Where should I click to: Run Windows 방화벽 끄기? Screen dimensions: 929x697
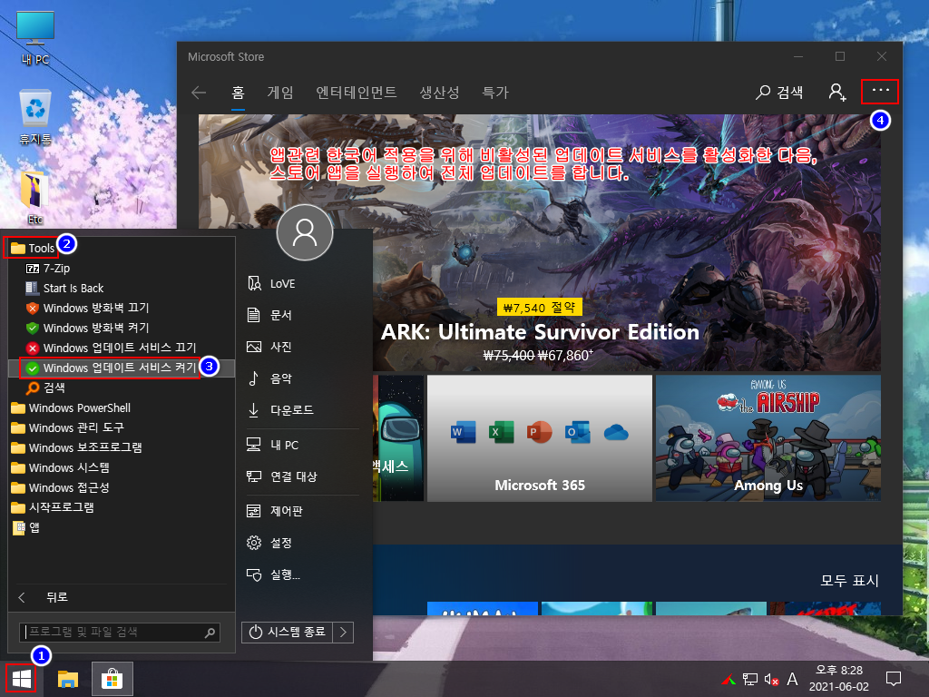(88, 308)
